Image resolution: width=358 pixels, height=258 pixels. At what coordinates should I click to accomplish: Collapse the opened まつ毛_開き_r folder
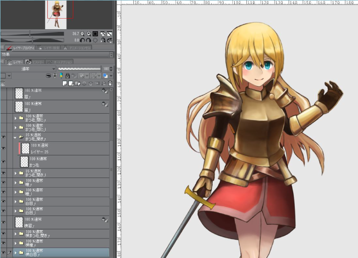[15, 137]
